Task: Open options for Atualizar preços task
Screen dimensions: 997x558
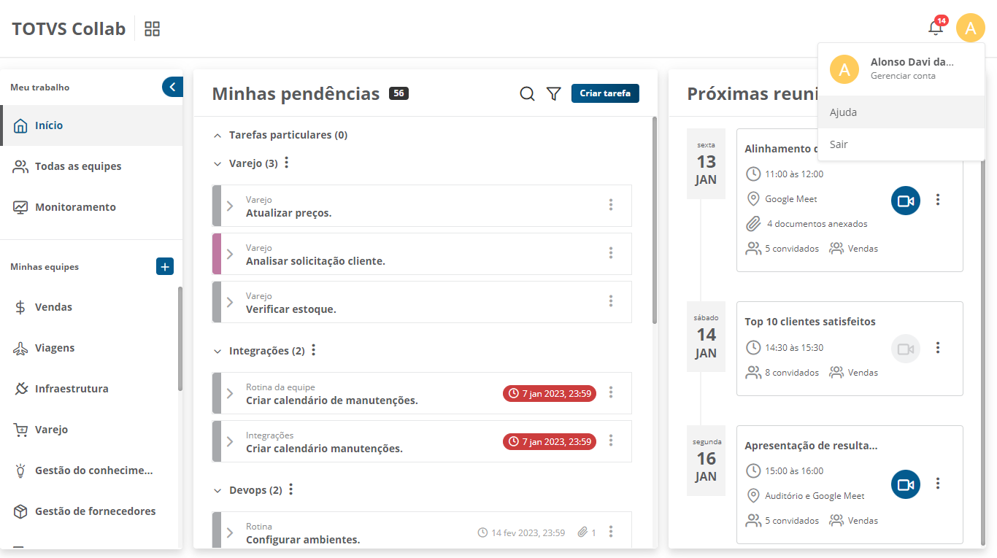Action: coord(611,205)
